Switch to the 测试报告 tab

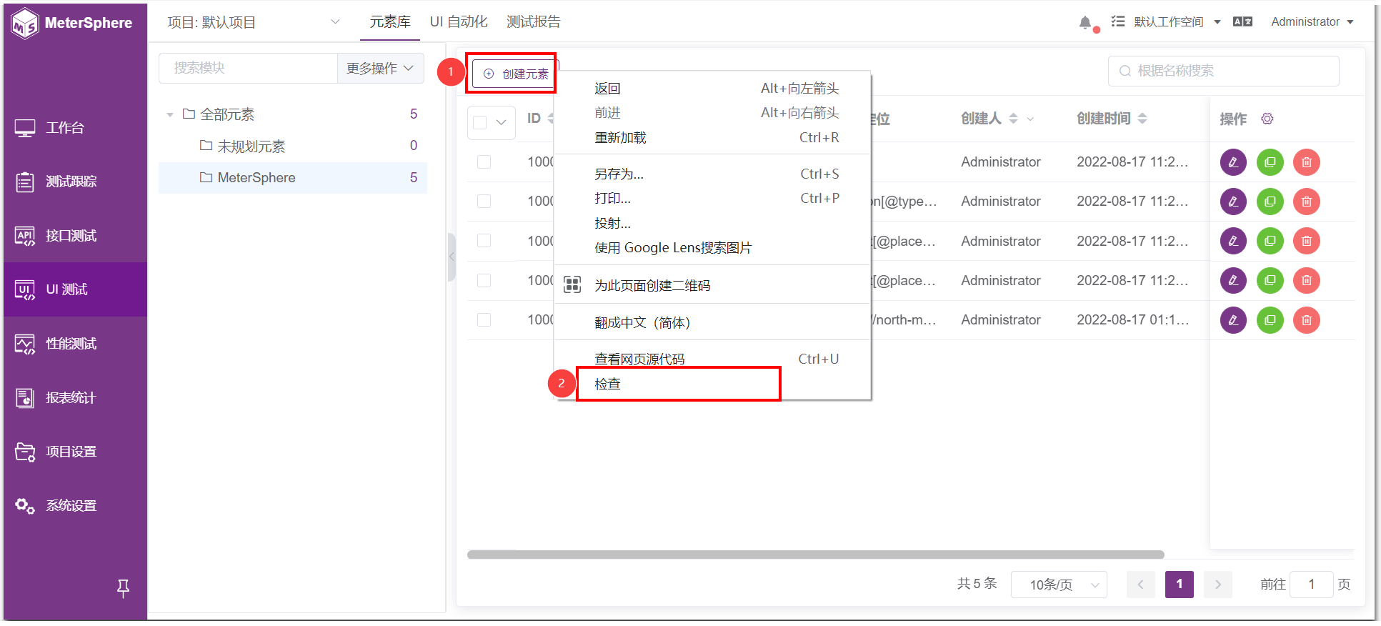534,22
